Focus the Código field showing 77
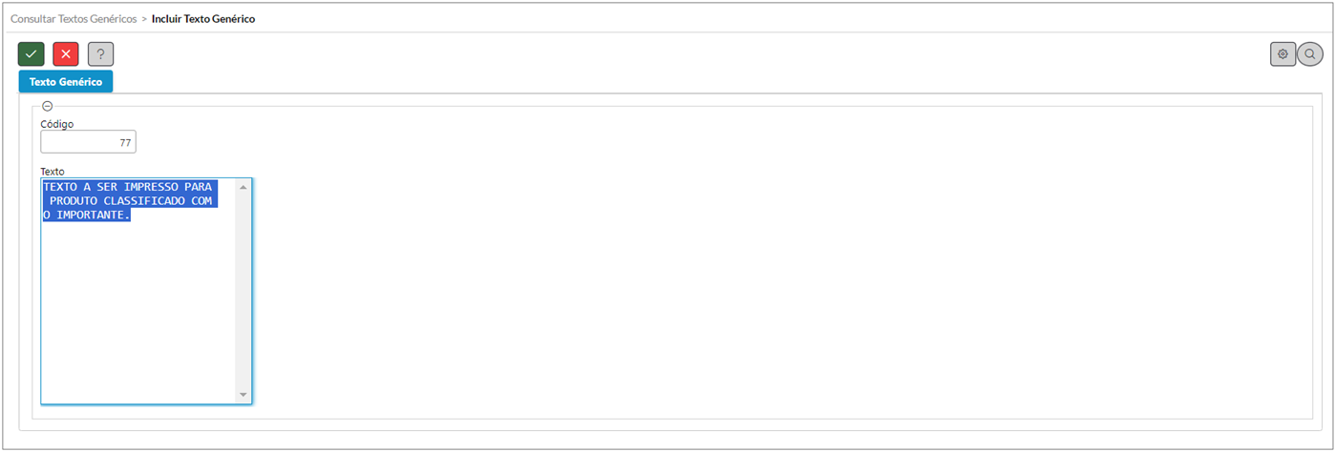 88,142
